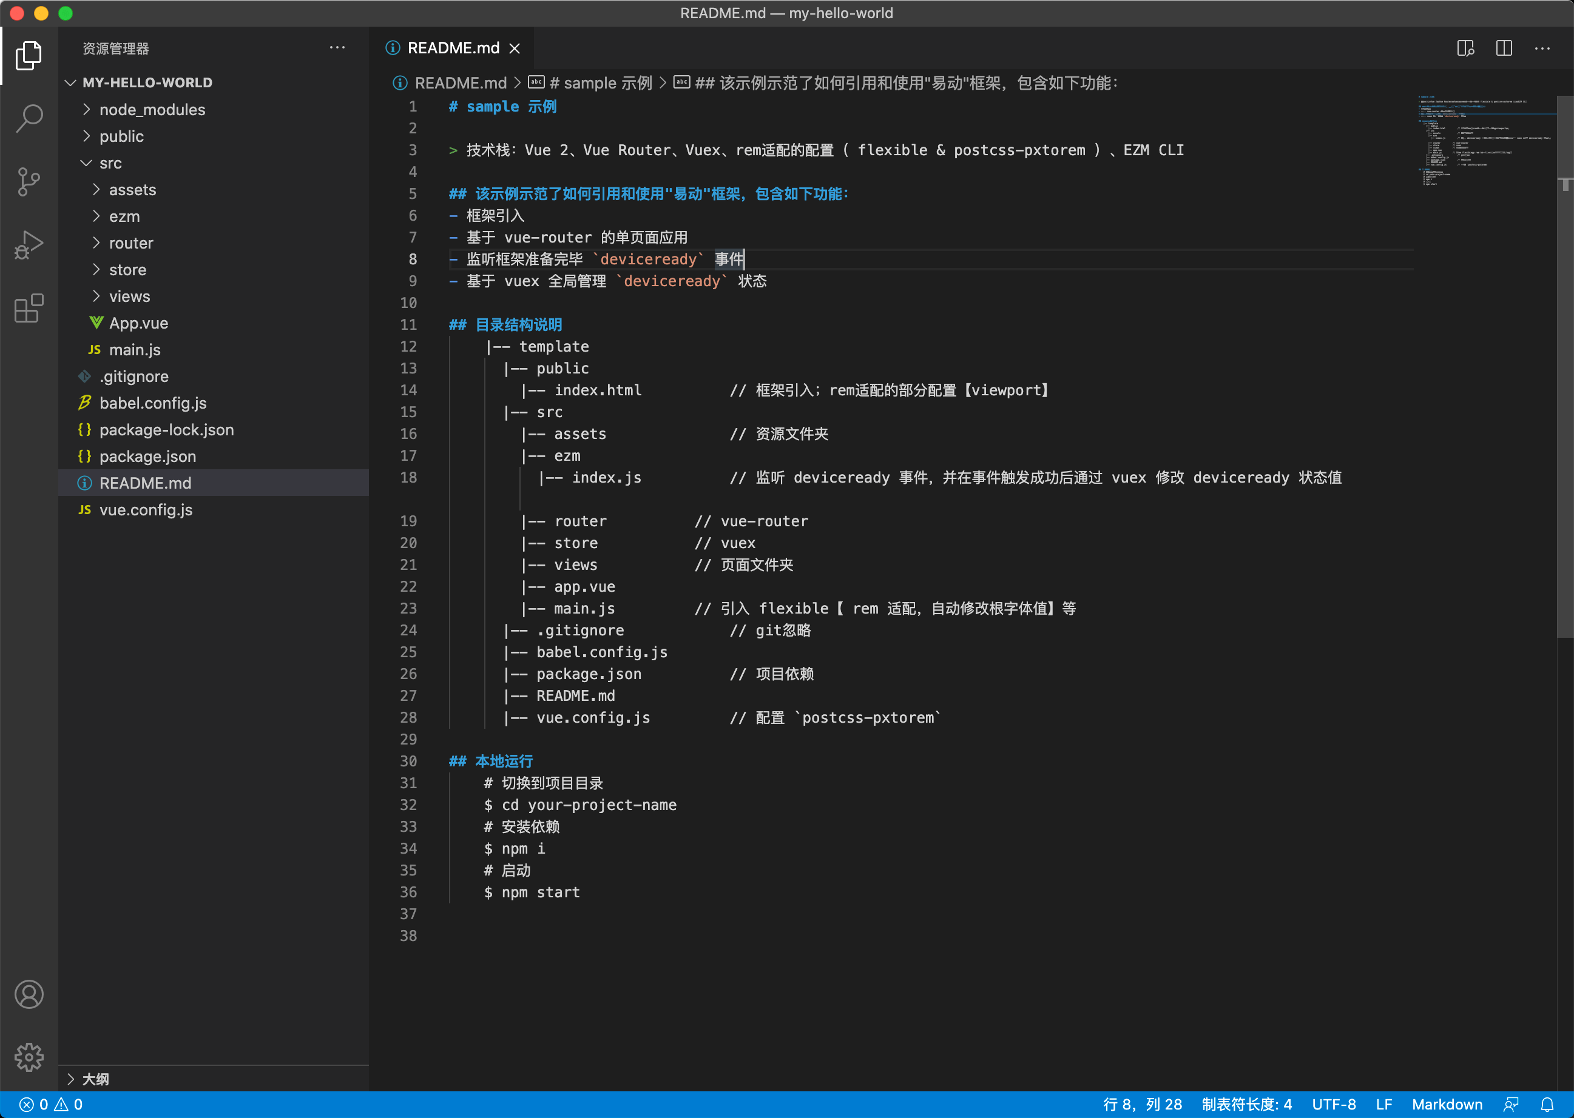Toggle the src folder visibility in Explorer
This screenshot has height=1118, width=1574.
coord(112,162)
